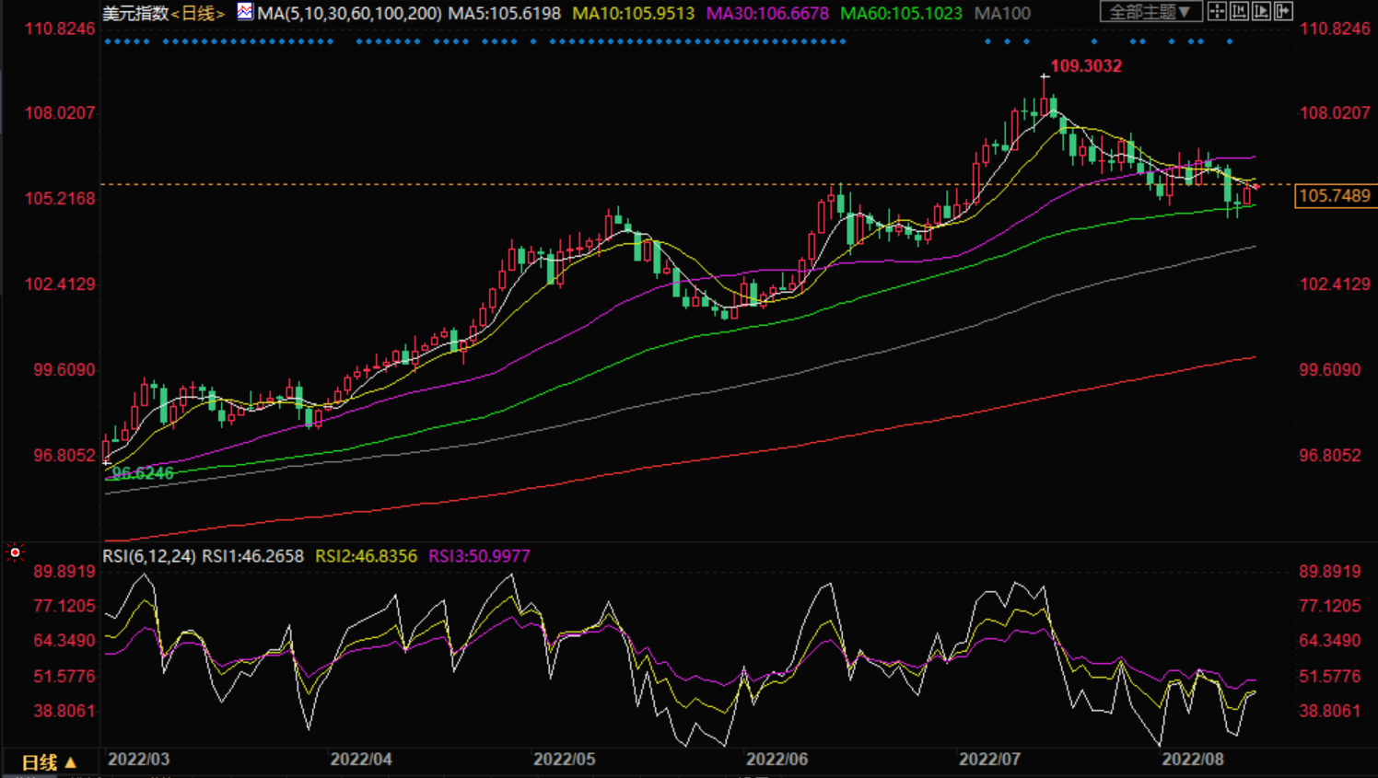This screenshot has height=778, width=1378.
Task: Click the <日线> period label in title
Action: [x=198, y=14]
